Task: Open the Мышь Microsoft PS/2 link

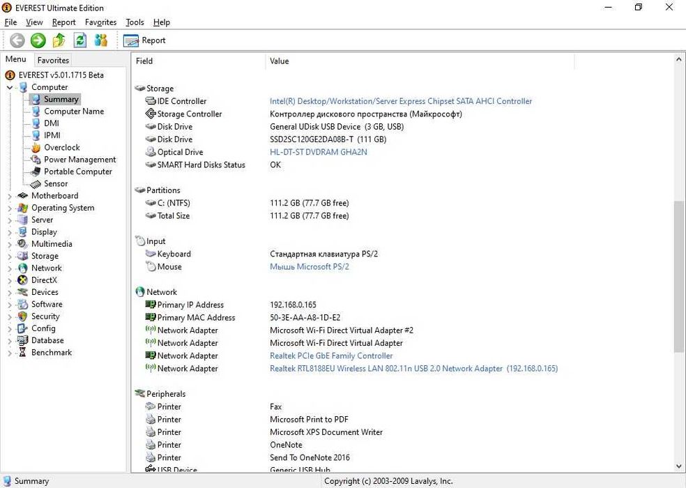Action: [310, 266]
